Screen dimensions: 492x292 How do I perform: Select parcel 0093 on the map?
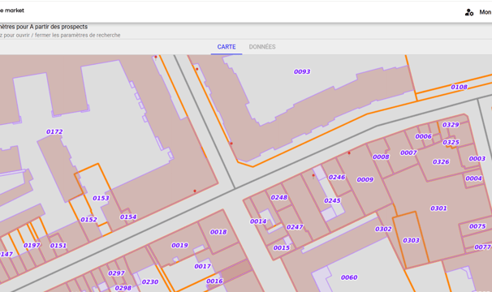click(x=302, y=72)
